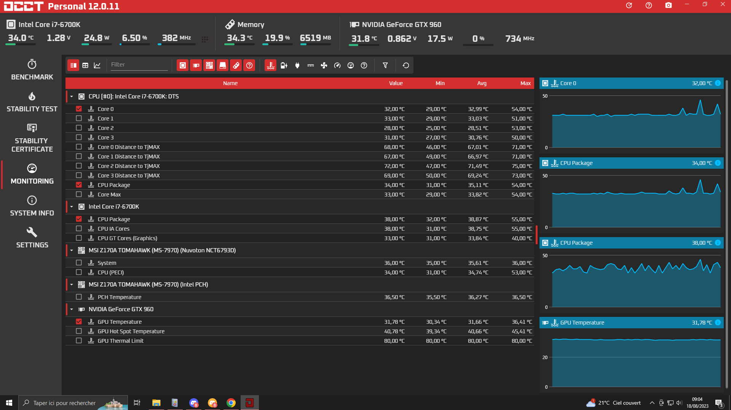Toggle the motherboard hardware filter

point(209,65)
